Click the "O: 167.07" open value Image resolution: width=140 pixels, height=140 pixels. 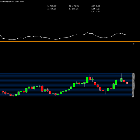coord(52,6)
